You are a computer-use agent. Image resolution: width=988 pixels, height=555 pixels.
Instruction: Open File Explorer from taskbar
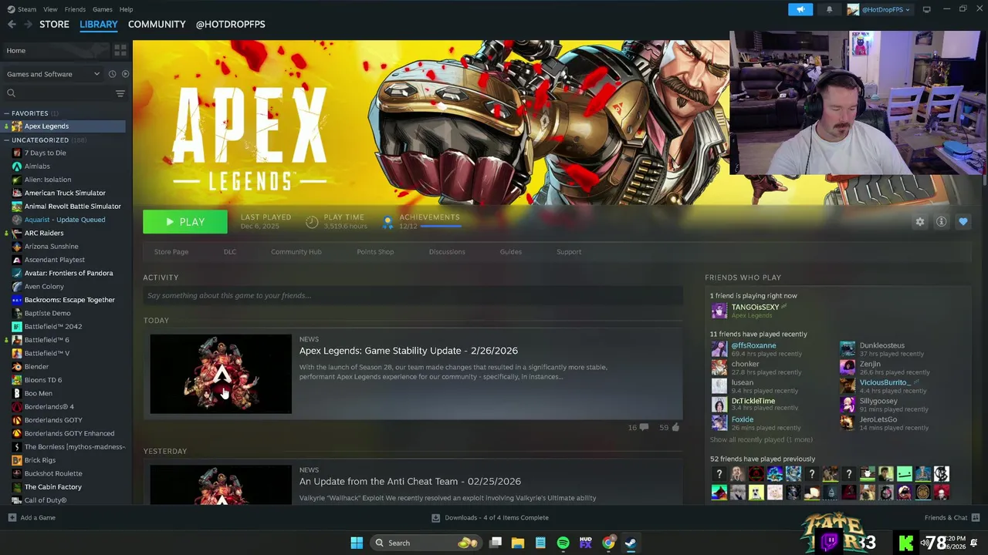click(518, 543)
